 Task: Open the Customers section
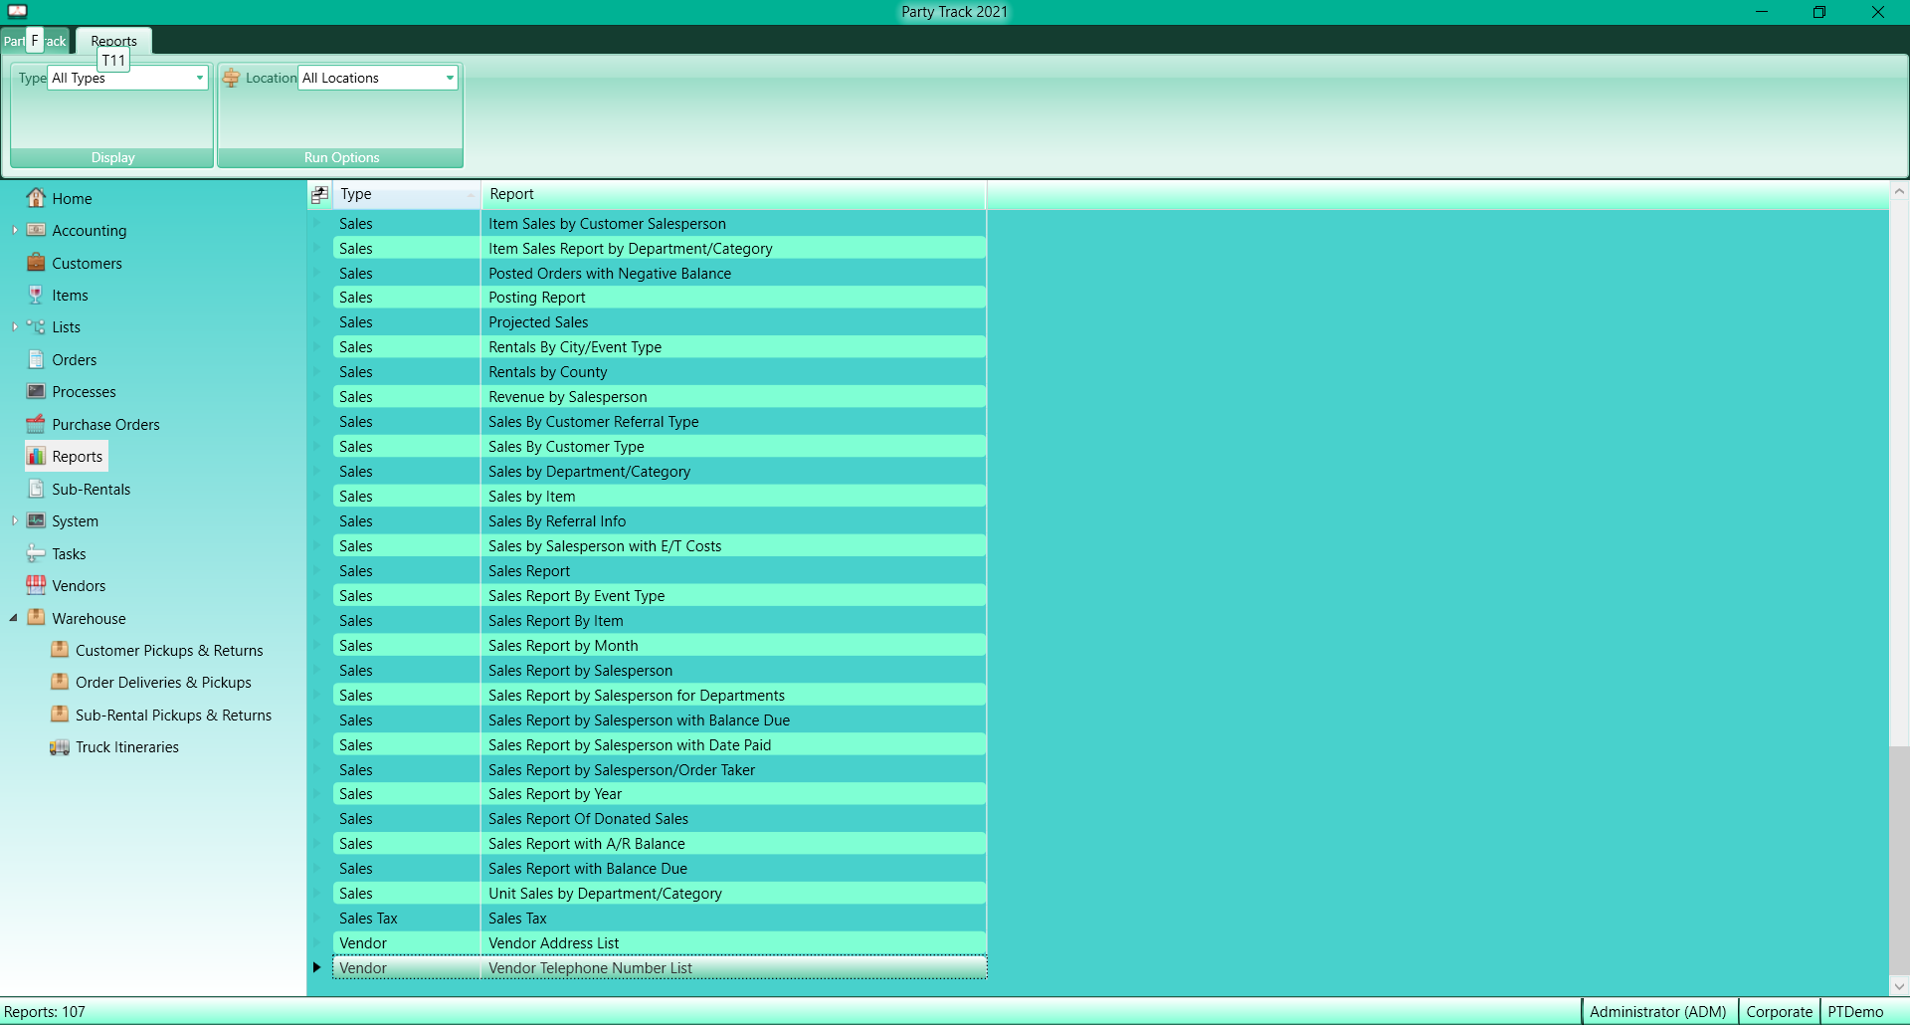coord(87,263)
